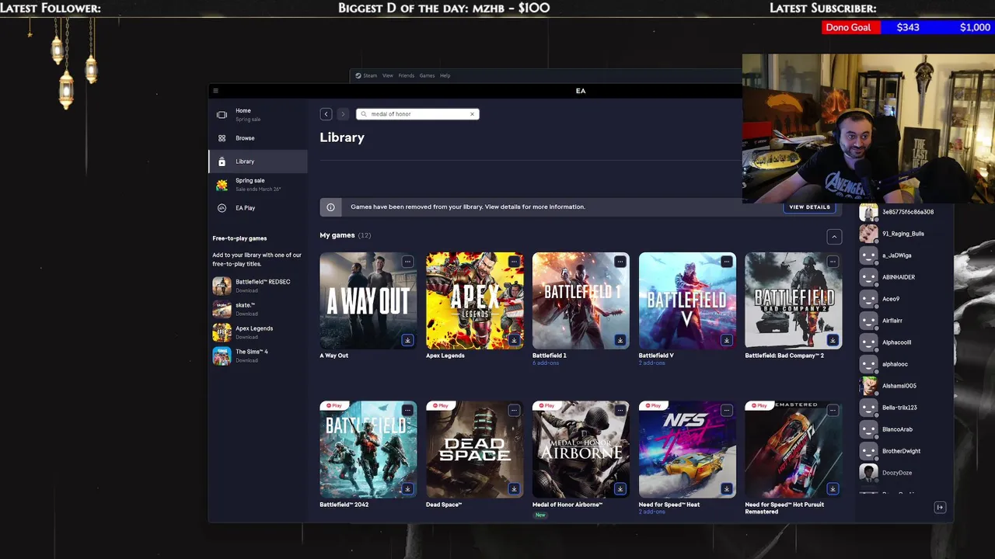
Task: Open options menu on Battlefield 1
Action: (x=620, y=262)
